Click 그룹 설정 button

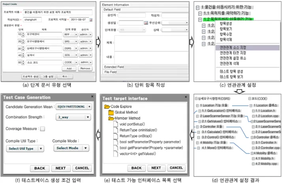(x=48, y=77)
